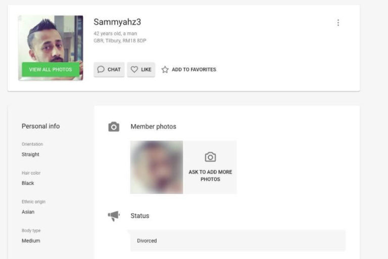388x259 pixels.
Task: Click the Sammyahz3 username heading
Action: point(117,22)
